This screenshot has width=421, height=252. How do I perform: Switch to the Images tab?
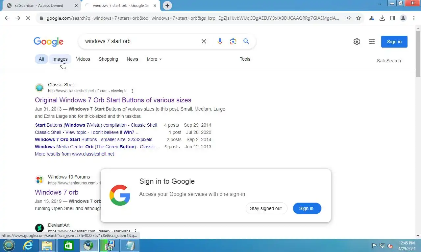(60, 59)
